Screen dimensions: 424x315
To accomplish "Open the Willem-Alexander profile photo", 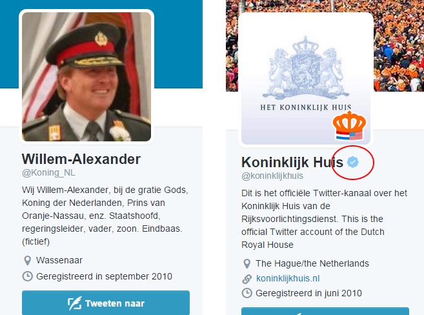I will tap(86, 77).
